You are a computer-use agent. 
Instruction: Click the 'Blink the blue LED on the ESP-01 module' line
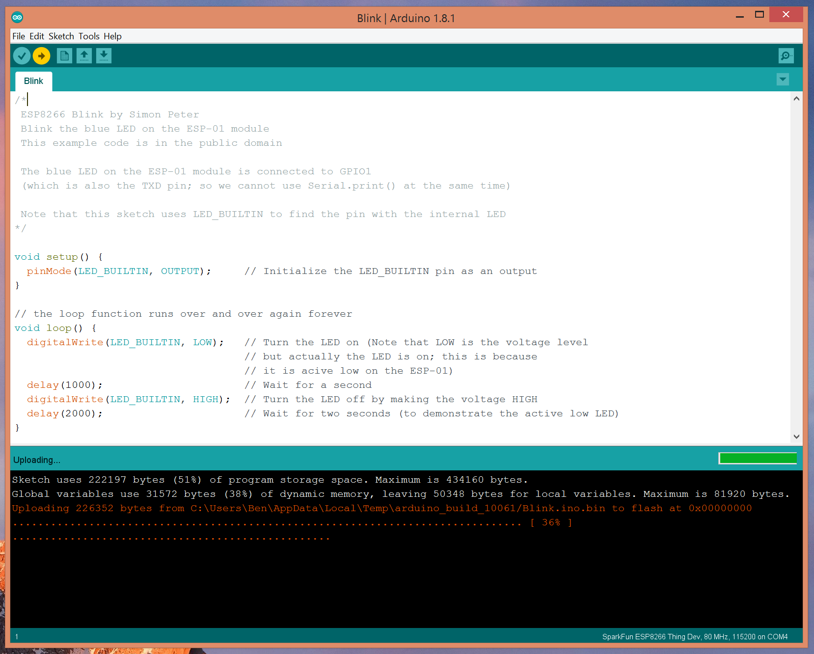145,129
